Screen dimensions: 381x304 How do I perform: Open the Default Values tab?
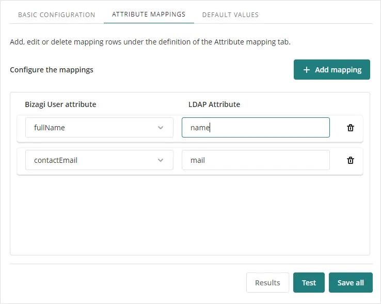[x=230, y=14]
